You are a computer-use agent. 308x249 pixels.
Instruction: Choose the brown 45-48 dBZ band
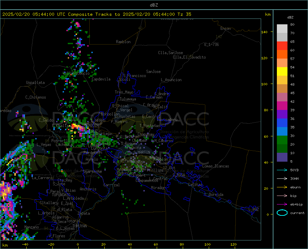click(x=282, y=89)
